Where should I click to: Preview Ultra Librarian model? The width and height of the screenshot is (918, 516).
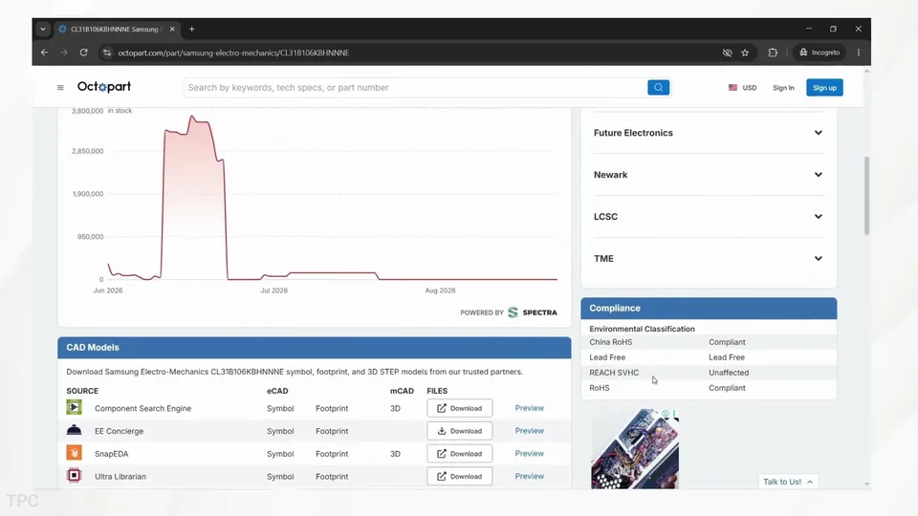(529, 476)
